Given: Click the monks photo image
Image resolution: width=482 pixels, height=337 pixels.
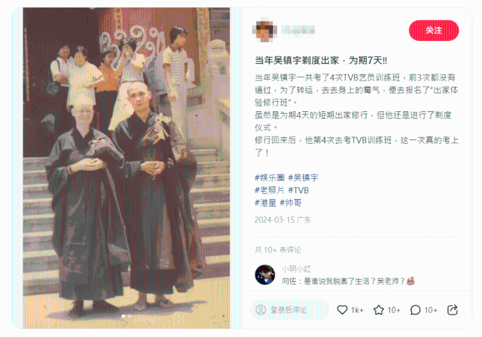Looking at the screenshot, I should coord(127,168).
